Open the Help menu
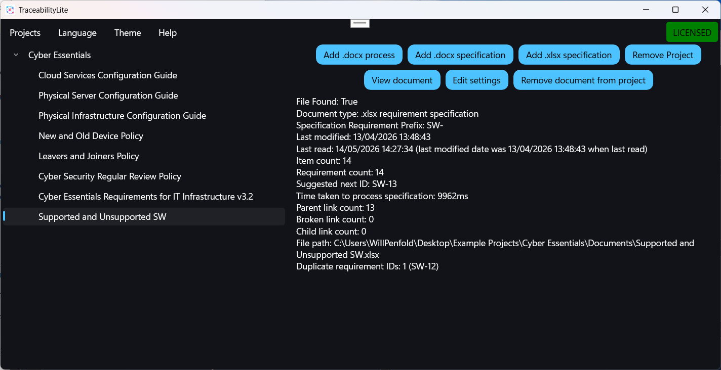Viewport: 721px width, 370px height. point(168,33)
